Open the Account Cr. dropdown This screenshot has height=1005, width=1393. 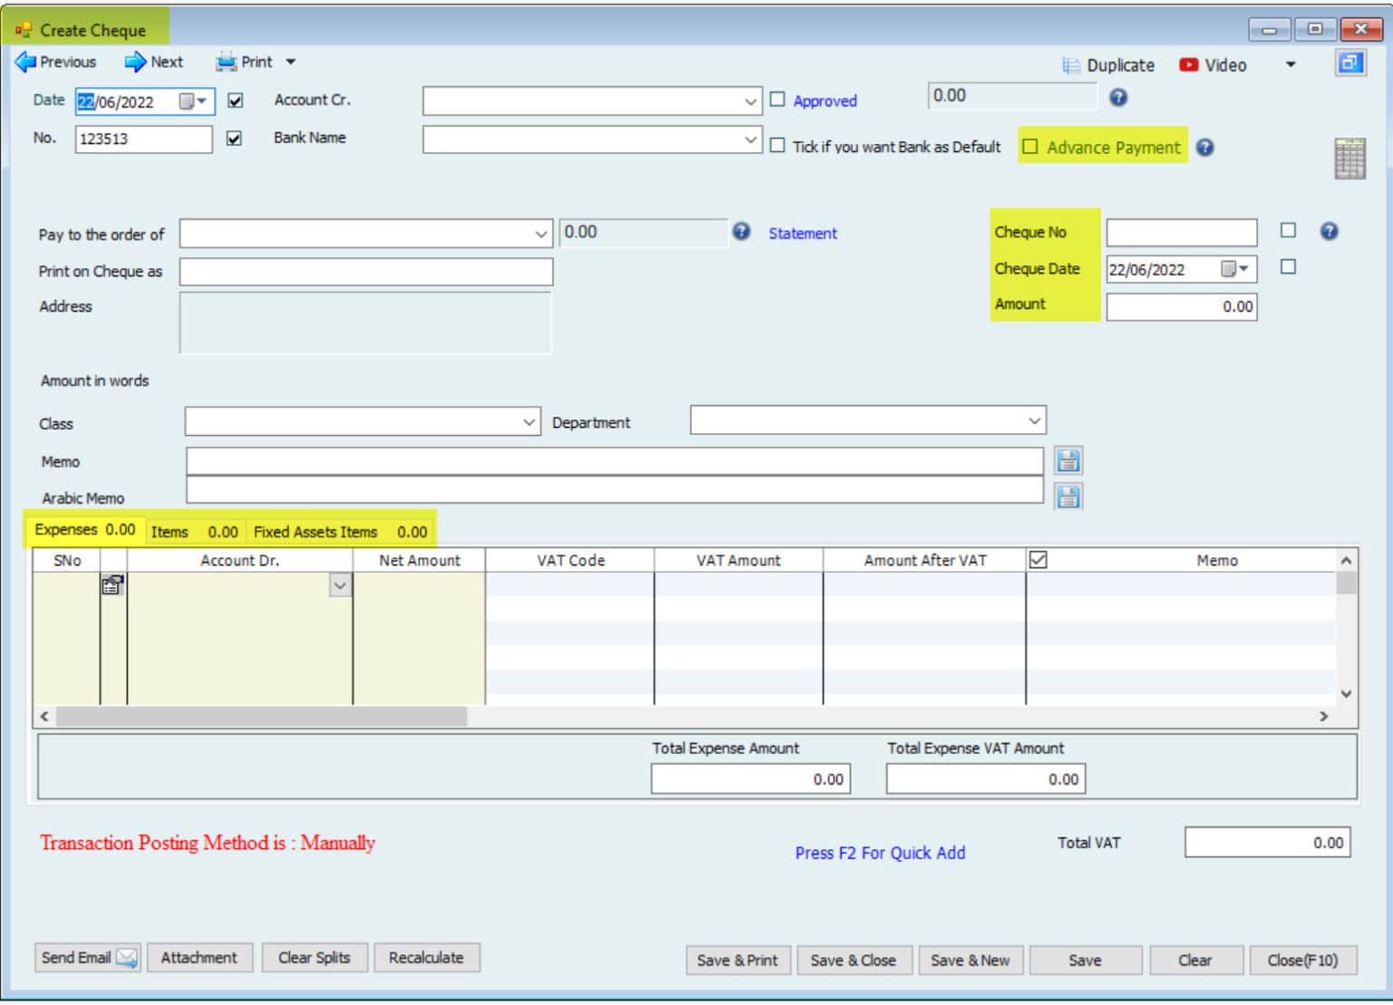pyautogui.click(x=750, y=101)
